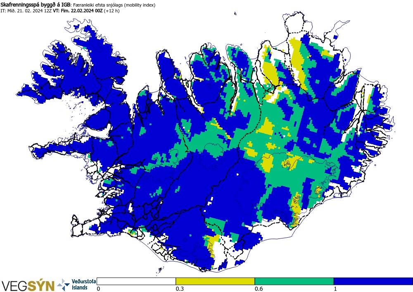Screen dimensions: 413x292
Task: Select the green legend color segment
Action: (x=294, y=281)
